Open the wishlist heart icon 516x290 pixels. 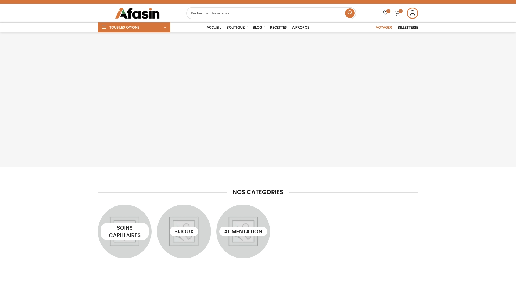click(385, 13)
